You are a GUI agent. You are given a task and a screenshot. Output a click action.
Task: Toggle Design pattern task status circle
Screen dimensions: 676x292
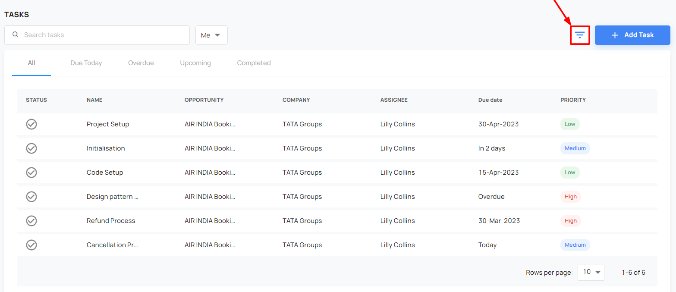coord(31,197)
